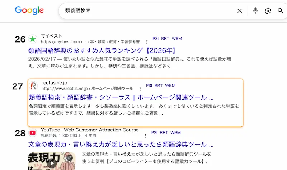Screen dimensions: 287x170
Task: Click the 2026/02/17 snippet of マイベスト result
Action: pyautogui.click(x=130, y=62)
